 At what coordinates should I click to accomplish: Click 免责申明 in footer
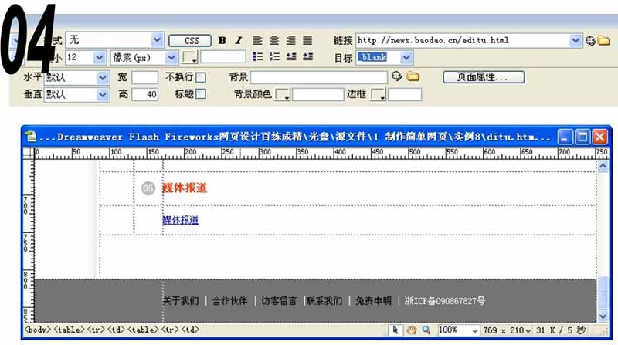[374, 301]
